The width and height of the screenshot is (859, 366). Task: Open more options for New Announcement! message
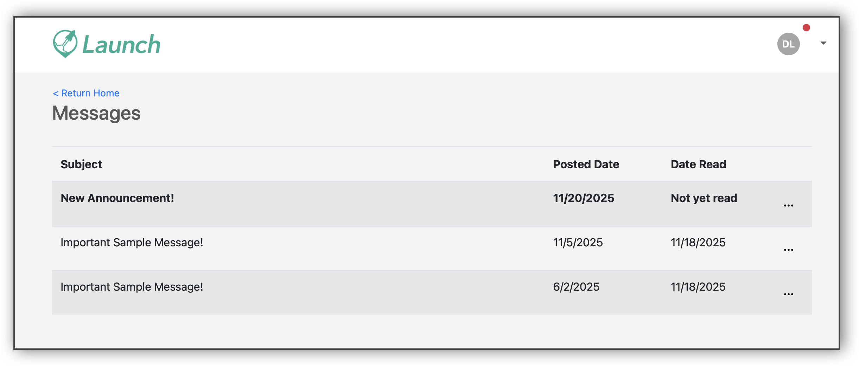[x=788, y=206]
